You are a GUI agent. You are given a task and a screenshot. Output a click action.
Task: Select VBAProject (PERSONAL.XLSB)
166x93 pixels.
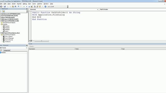pos(10,21)
